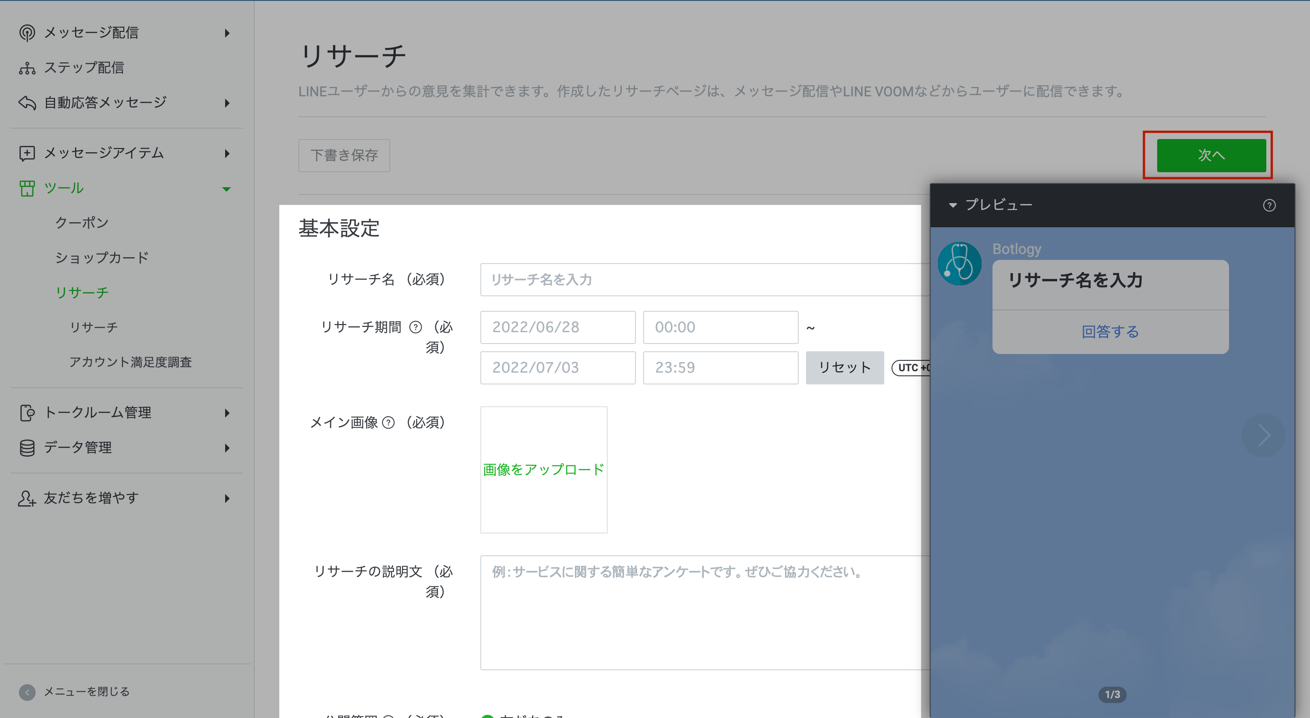Open クーポン in the tools menu
1310x718 pixels.
pyautogui.click(x=81, y=223)
